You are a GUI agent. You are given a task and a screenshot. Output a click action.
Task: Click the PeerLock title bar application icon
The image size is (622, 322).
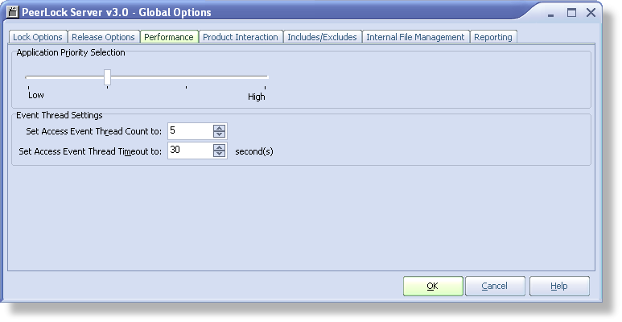tap(13, 12)
